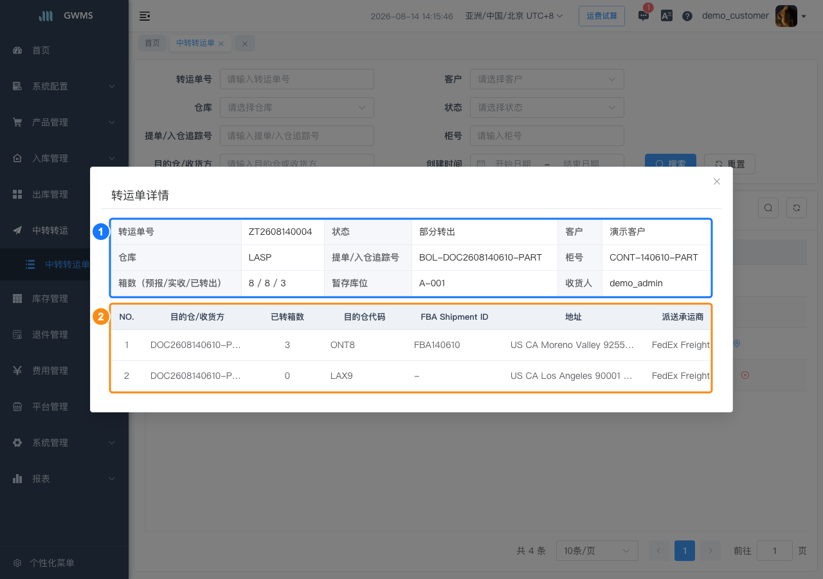Viewport: 823px width, 579px height.
Task: Switch to the 首页 page tab
Action: [x=152, y=43]
